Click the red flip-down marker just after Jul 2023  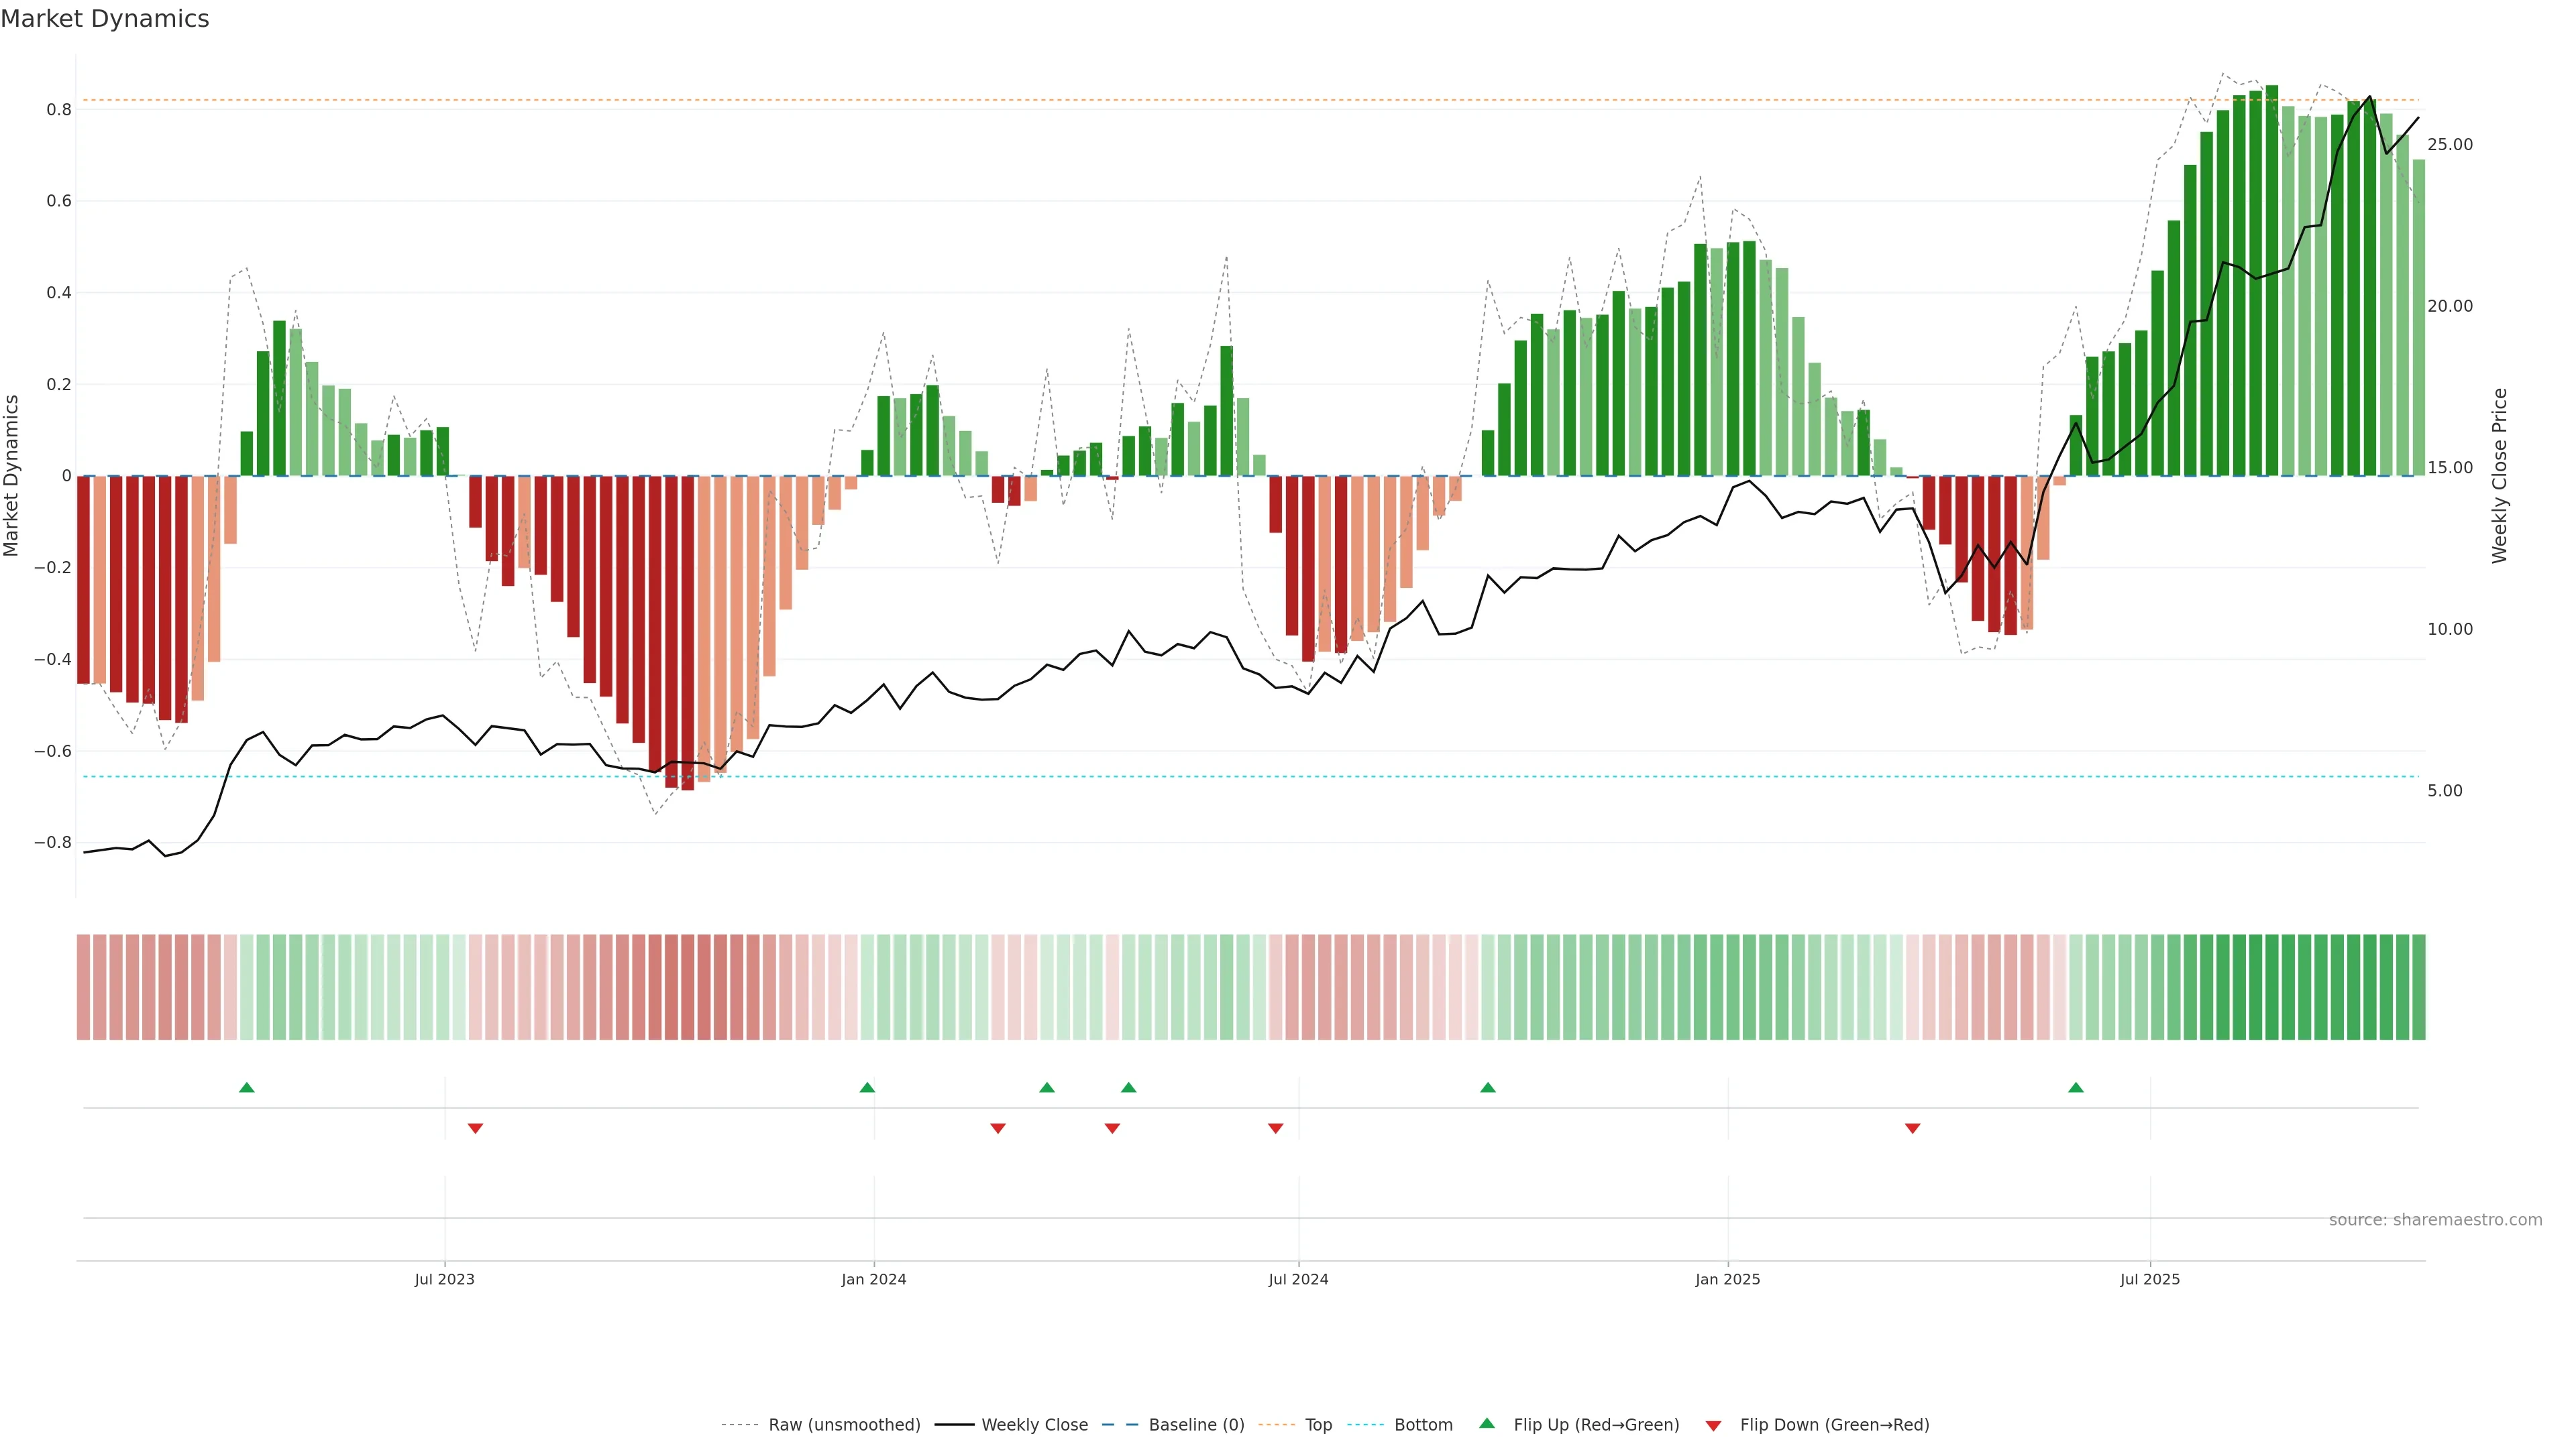[475, 1128]
